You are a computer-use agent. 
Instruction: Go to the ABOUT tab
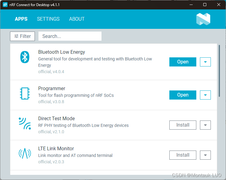click(x=77, y=19)
